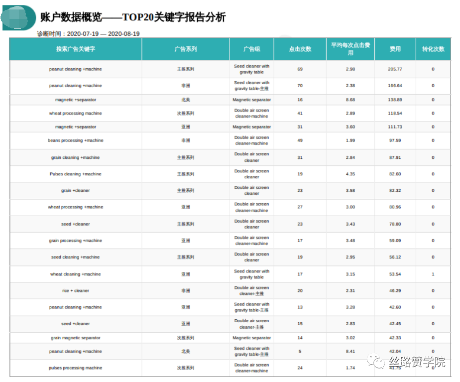Click the keyword rice + cleaner
Image resolution: width=460 pixels, height=382 pixels.
pos(75,290)
